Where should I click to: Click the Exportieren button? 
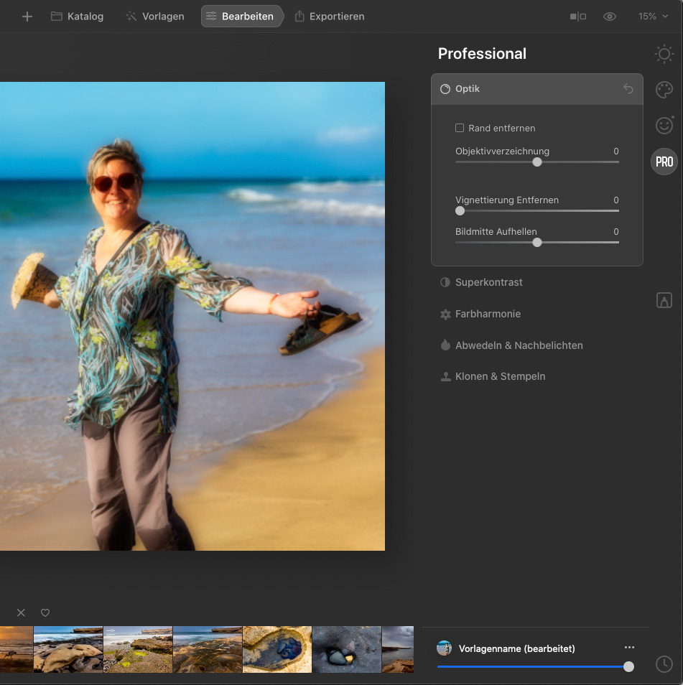pos(330,17)
